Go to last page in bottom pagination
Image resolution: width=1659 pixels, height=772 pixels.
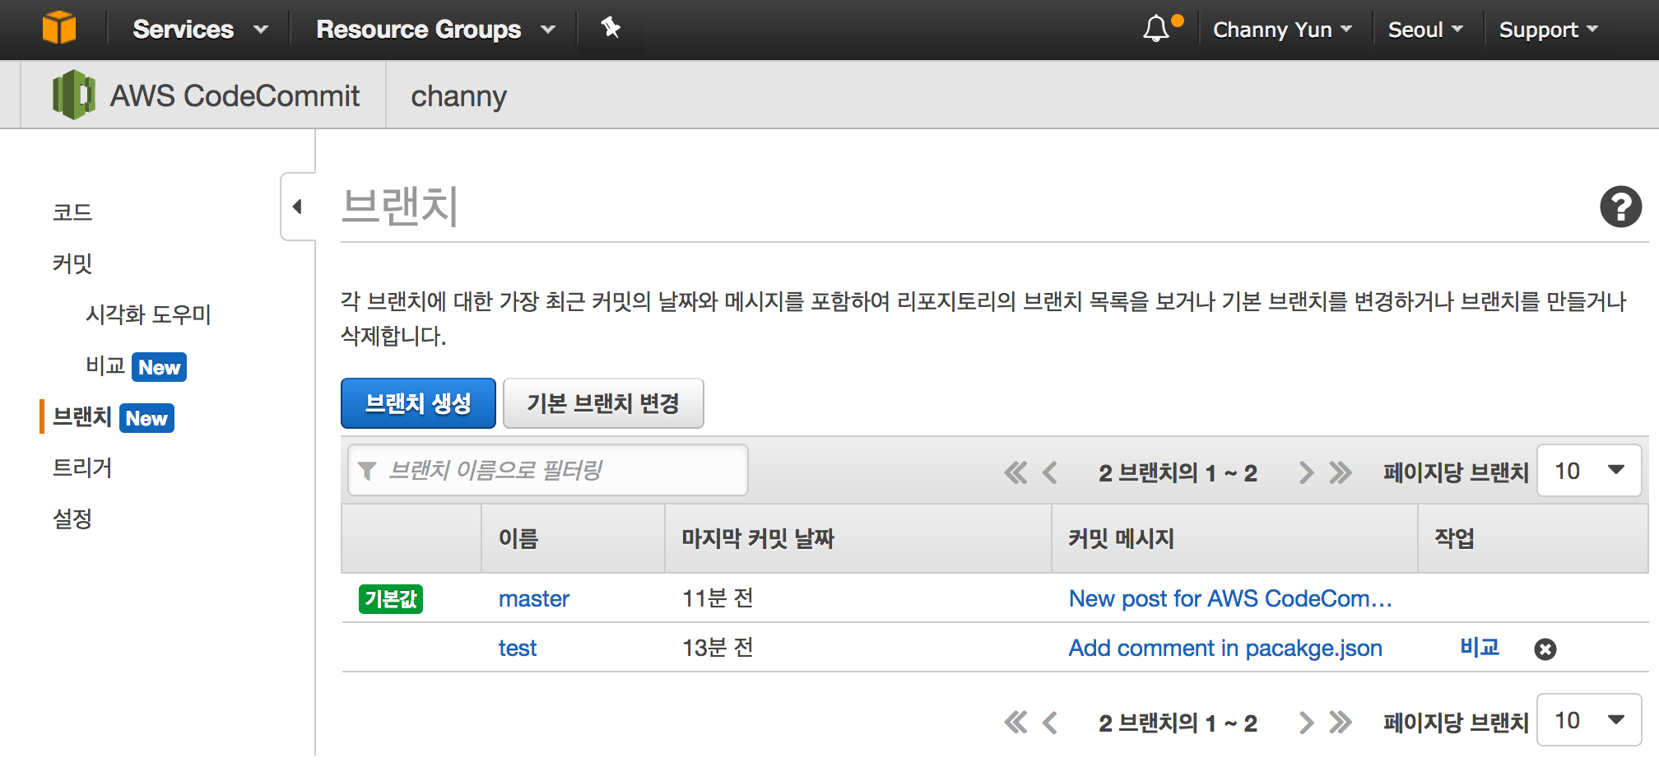[x=1341, y=723]
